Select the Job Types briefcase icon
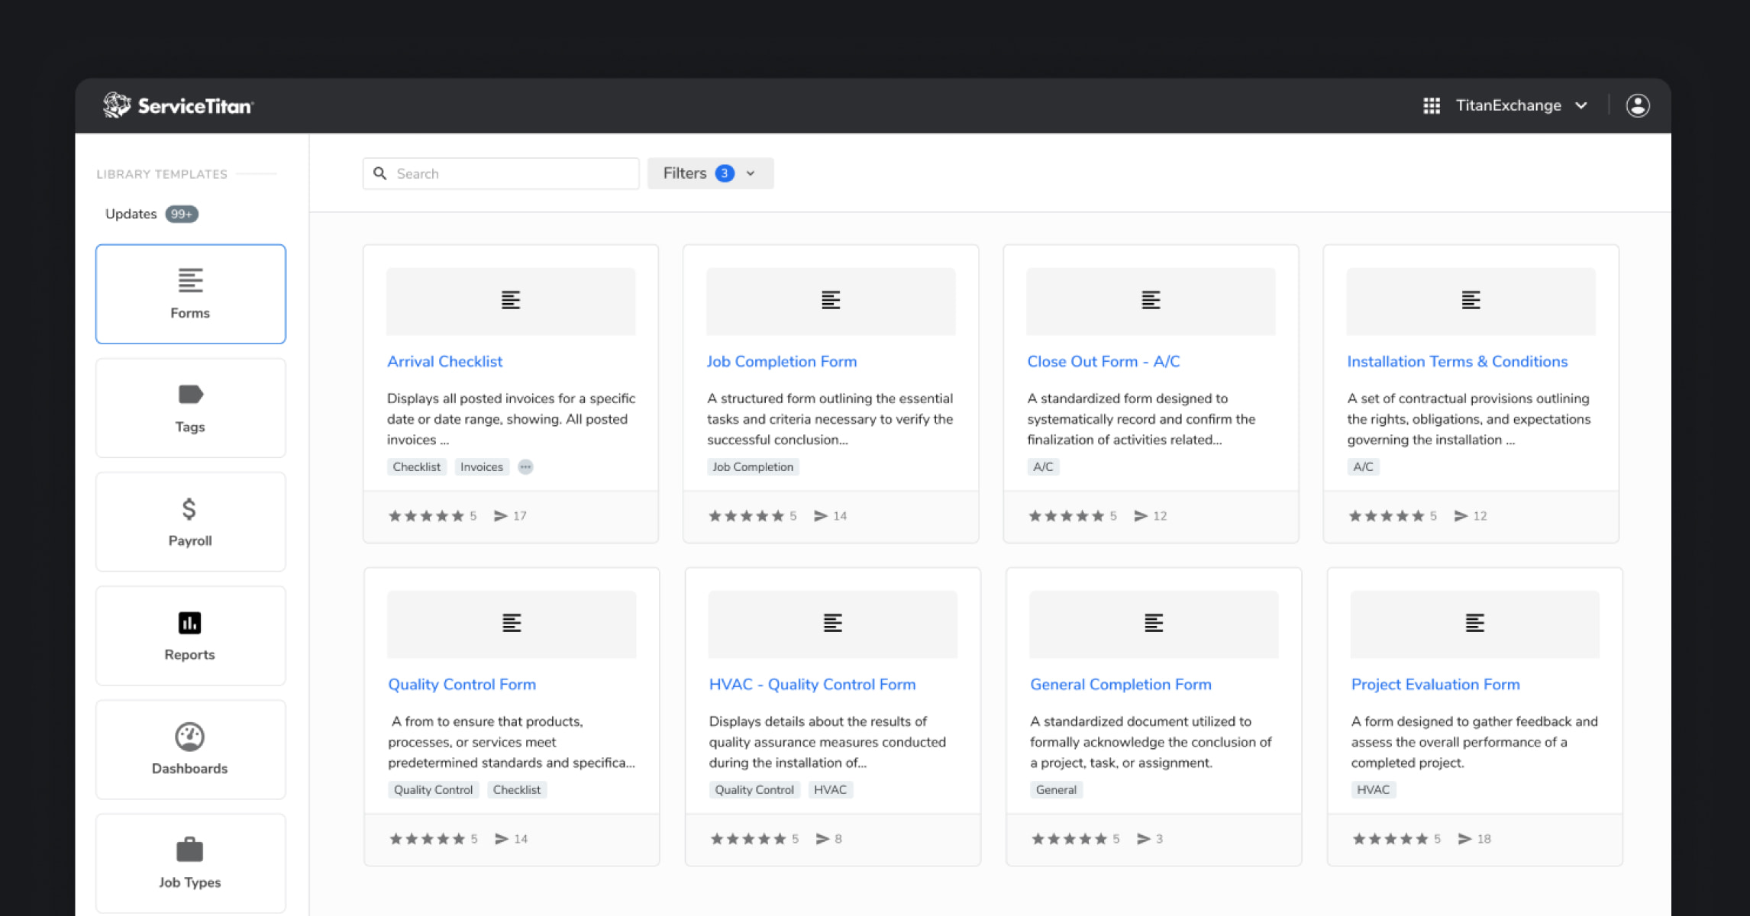Viewport: 1750px width, 916px height. point(189,850)
